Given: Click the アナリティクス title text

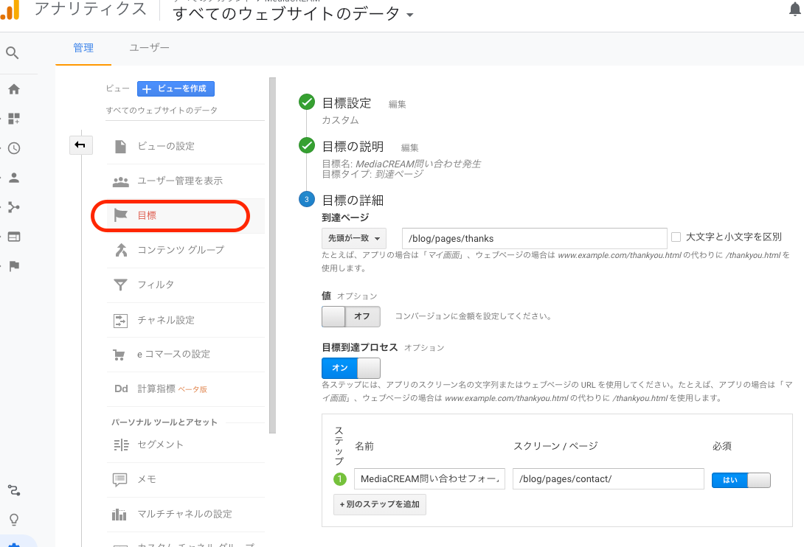Looking at the screenshot, I should pos(91,10).
